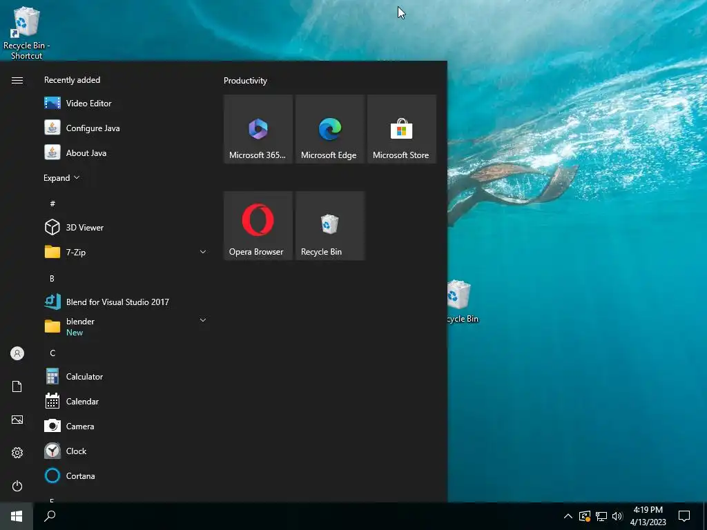Expand Start menu hamburger navigation
The height and width of the screenshot is (530, 707).
coord(17,80)
